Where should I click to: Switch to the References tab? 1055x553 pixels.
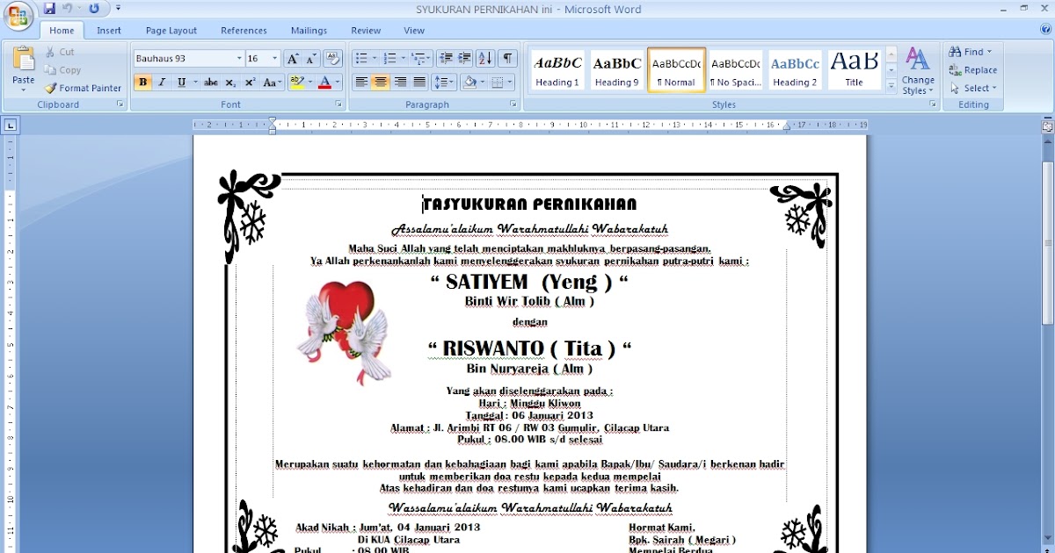[x=244, y=31]
